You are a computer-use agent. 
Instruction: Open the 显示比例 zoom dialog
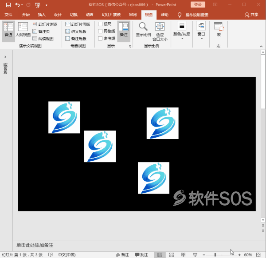tap(143, 30)
